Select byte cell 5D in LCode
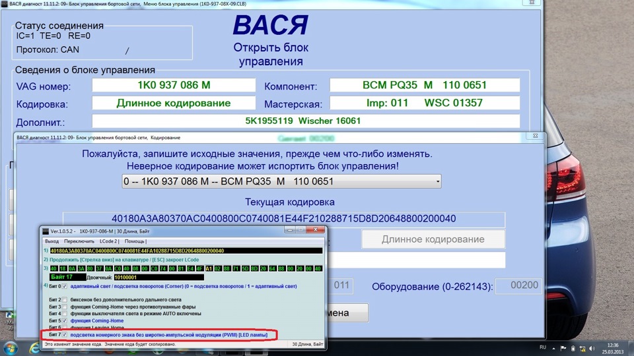Image resolution: width=634 pixels, height=356 pixels. (x=246, y=268)
